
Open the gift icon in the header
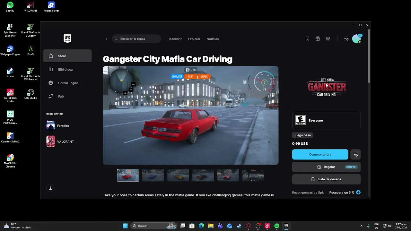tap(318, 39)
